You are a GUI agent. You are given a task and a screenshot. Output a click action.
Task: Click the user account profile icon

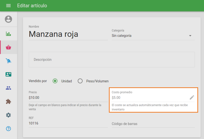[x=8, y=19]
